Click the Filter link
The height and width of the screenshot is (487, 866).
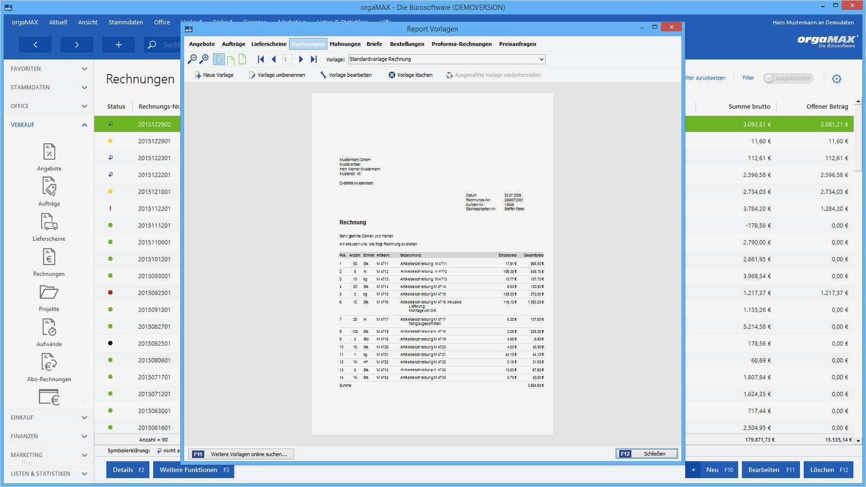point(748,78)
